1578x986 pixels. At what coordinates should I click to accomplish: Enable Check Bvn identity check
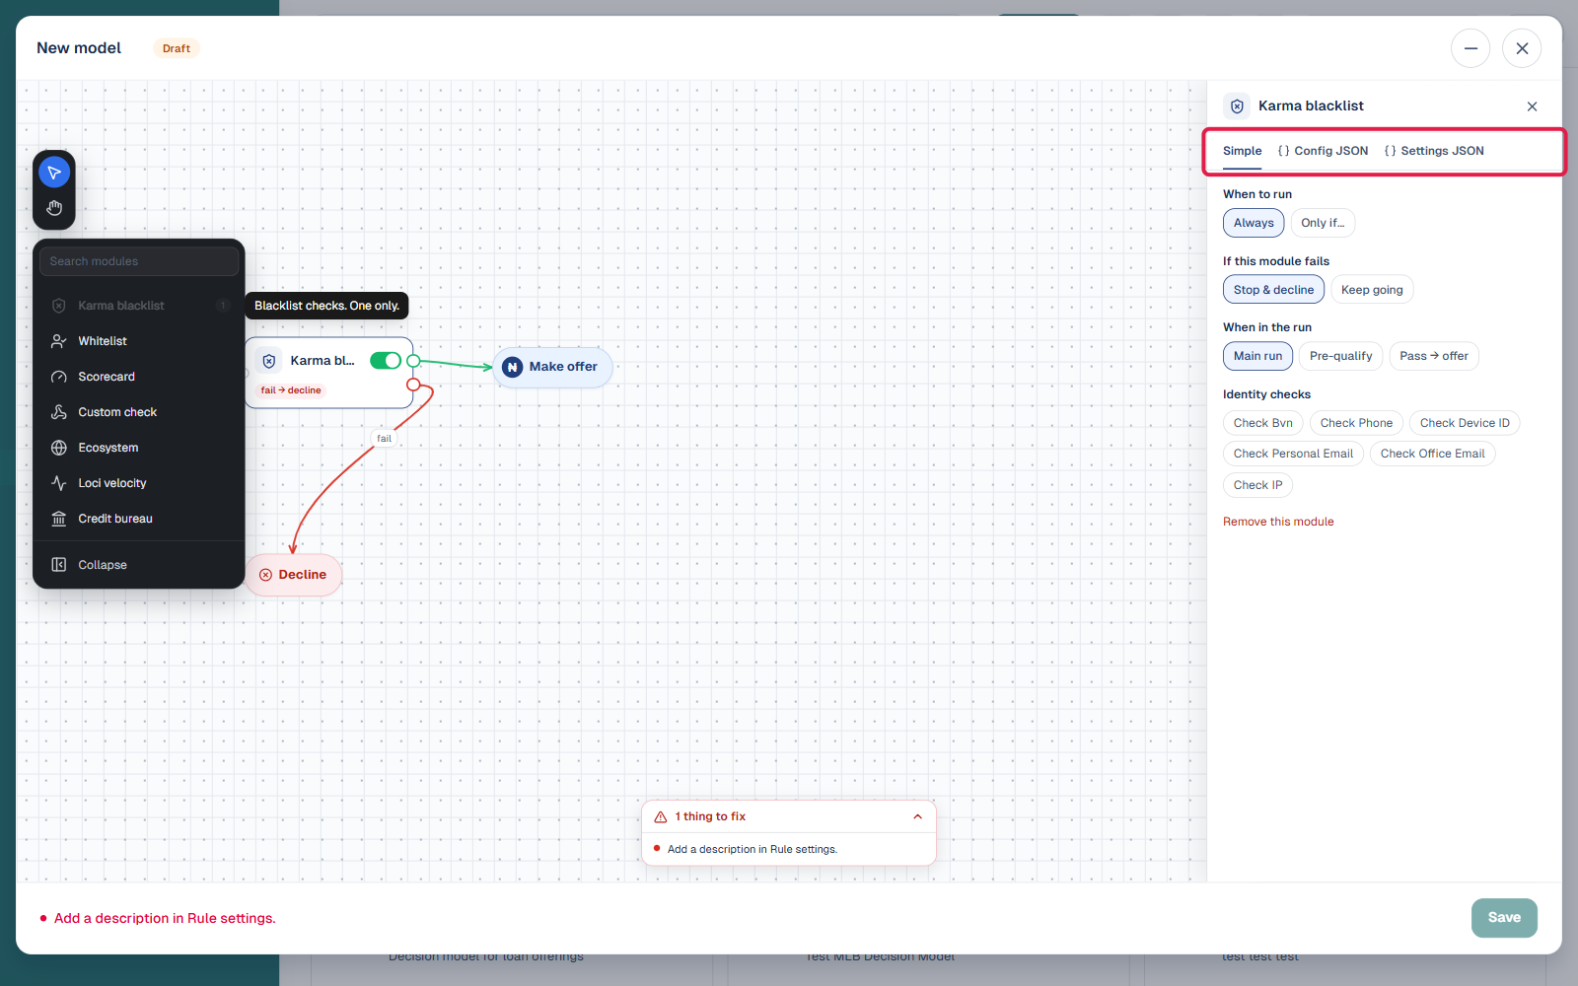[1263, 423]
